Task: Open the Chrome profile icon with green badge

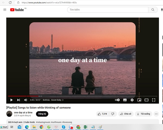Action: pyautogui.click(x=78, y=127)
